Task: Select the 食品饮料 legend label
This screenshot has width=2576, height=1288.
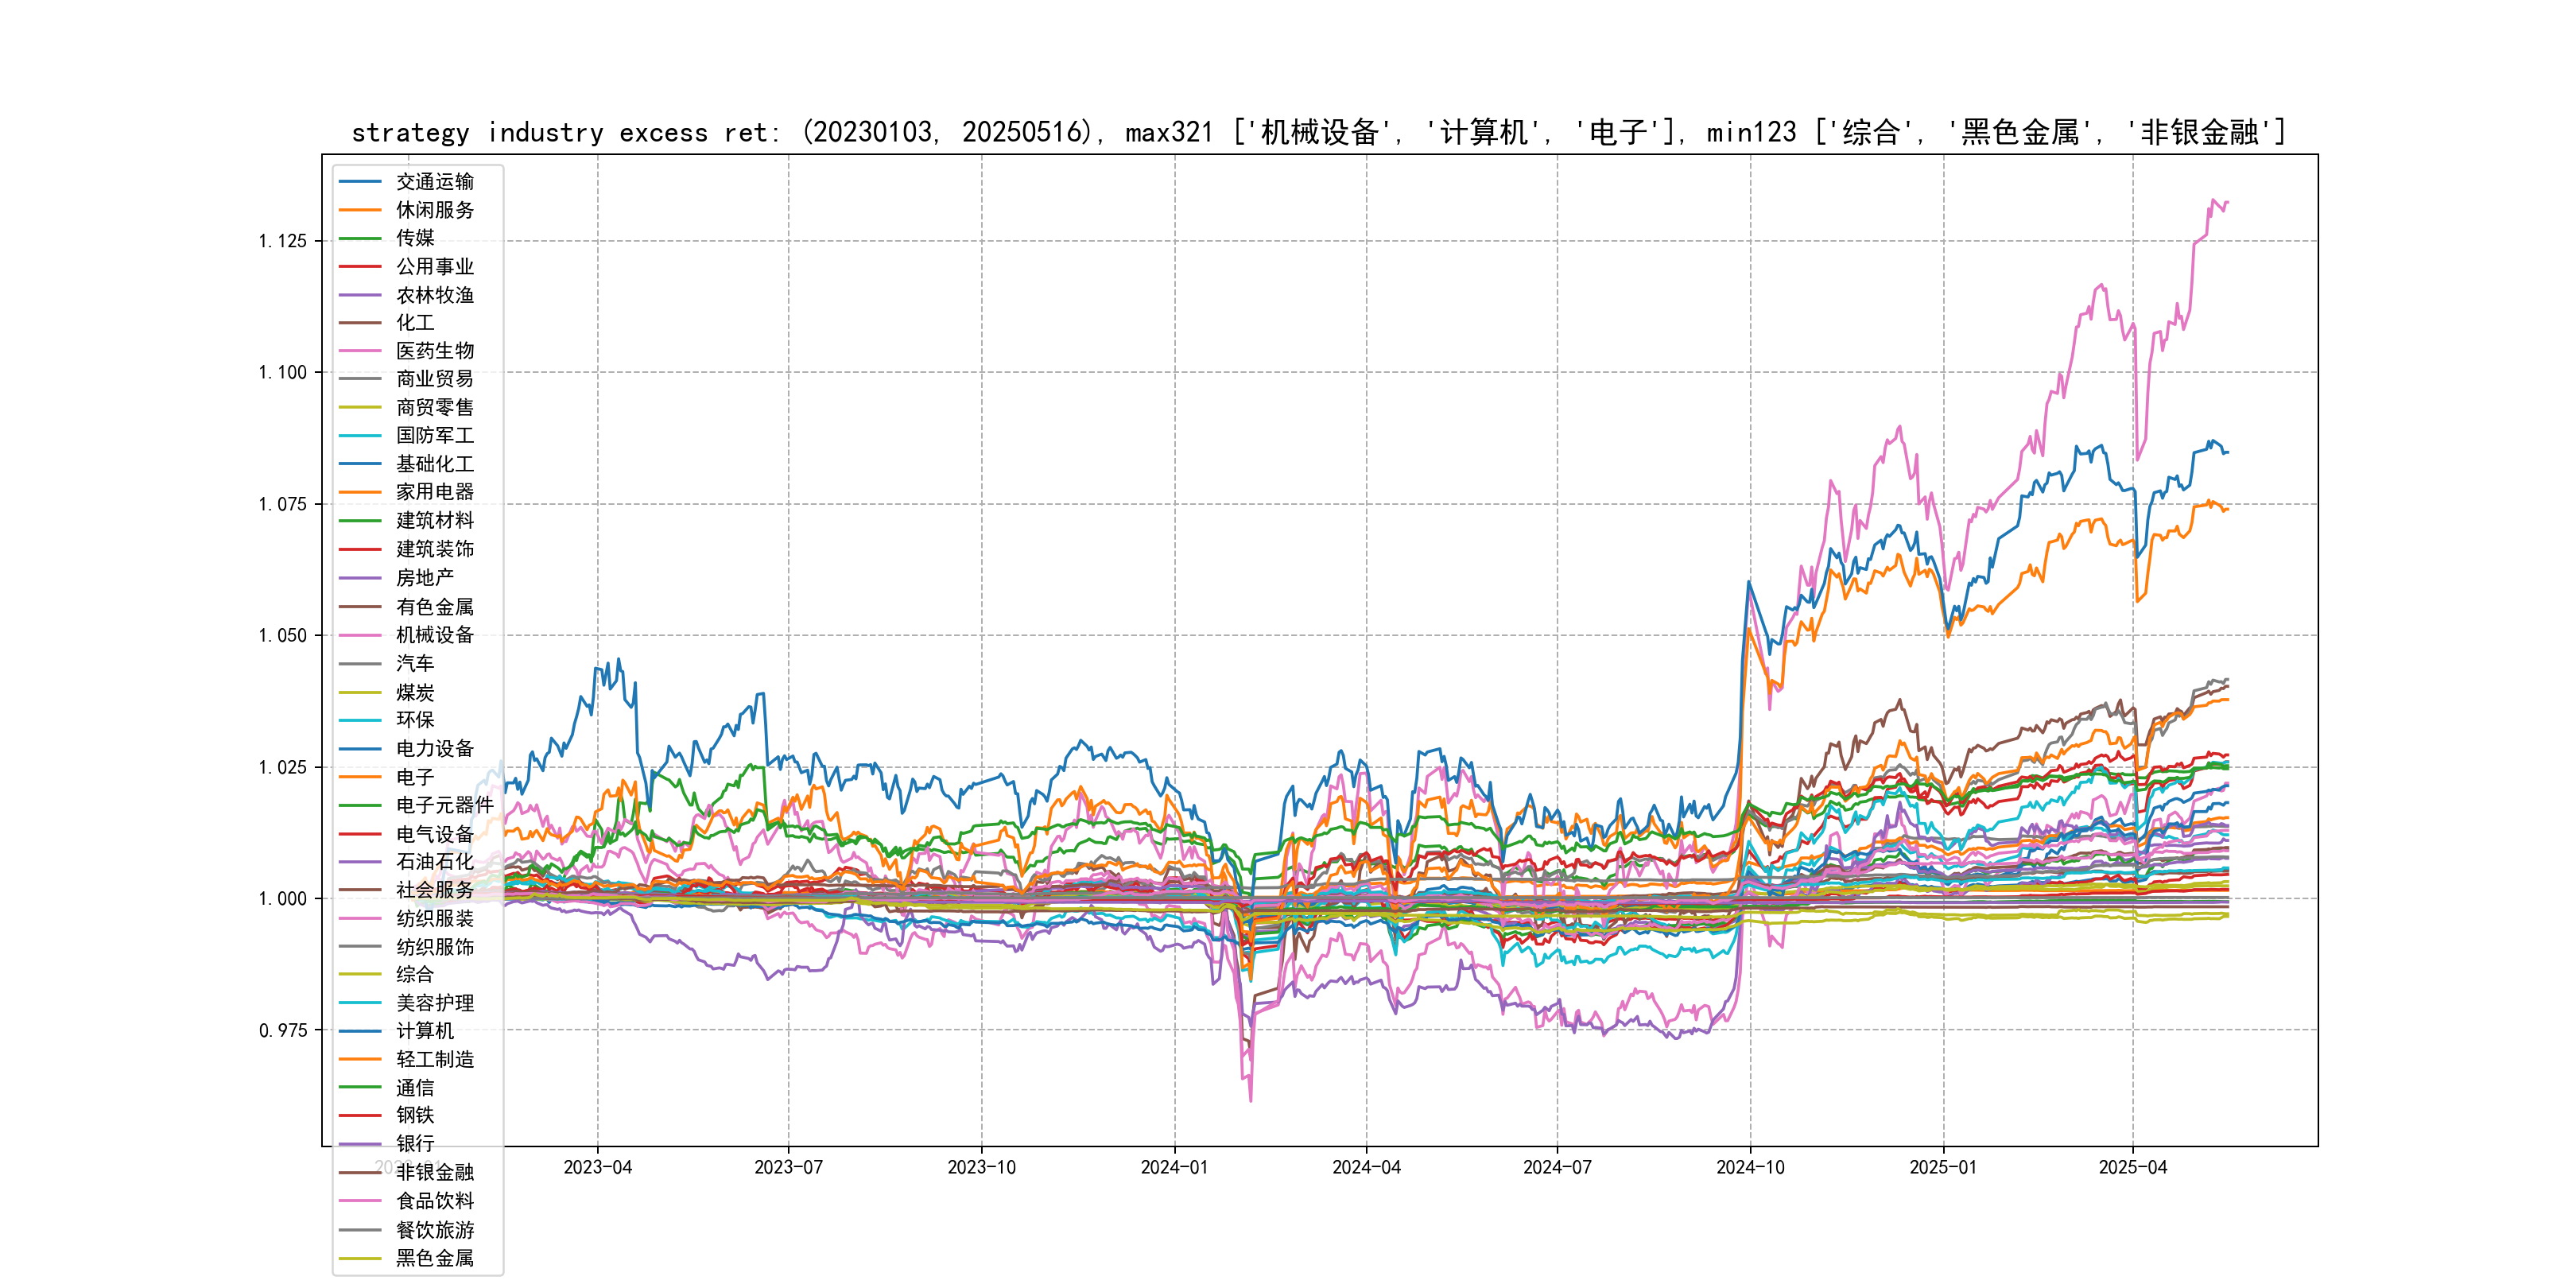Action: click(x=434, y=1201)
